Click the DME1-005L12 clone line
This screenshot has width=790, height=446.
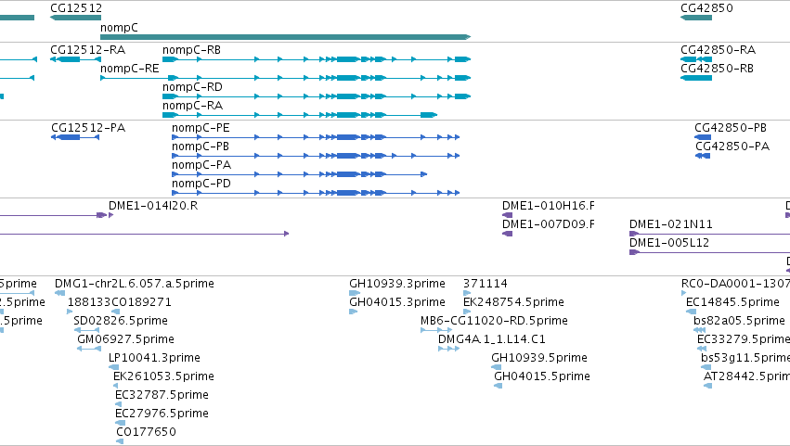point(709,252)
